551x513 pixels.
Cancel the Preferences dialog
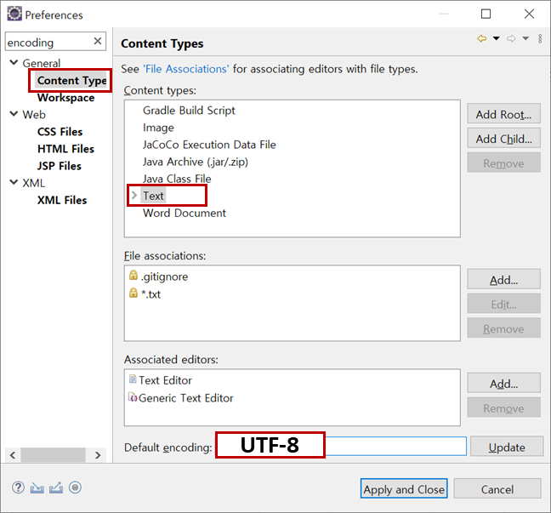[497, 488]
